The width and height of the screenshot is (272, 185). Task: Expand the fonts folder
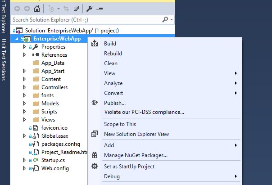coord(24,95)
